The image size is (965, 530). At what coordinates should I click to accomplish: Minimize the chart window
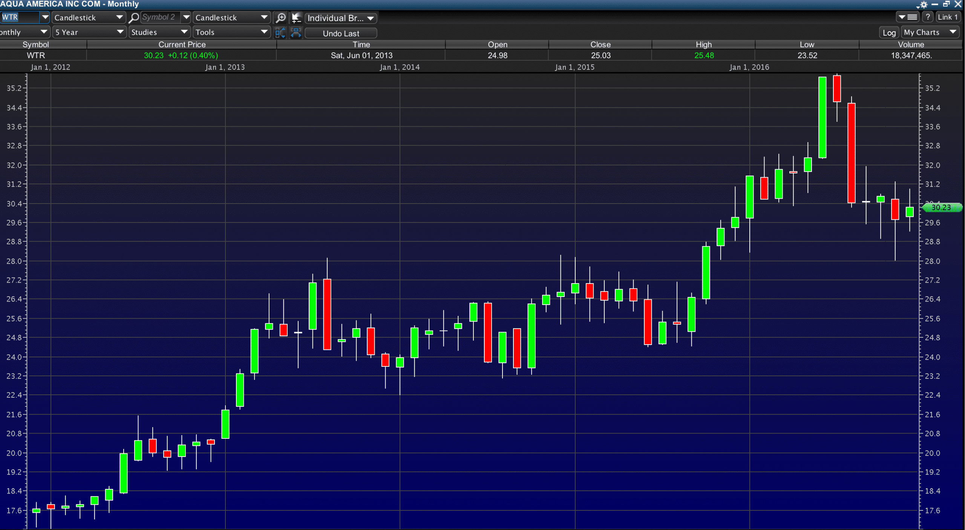(x=935, y=4)
